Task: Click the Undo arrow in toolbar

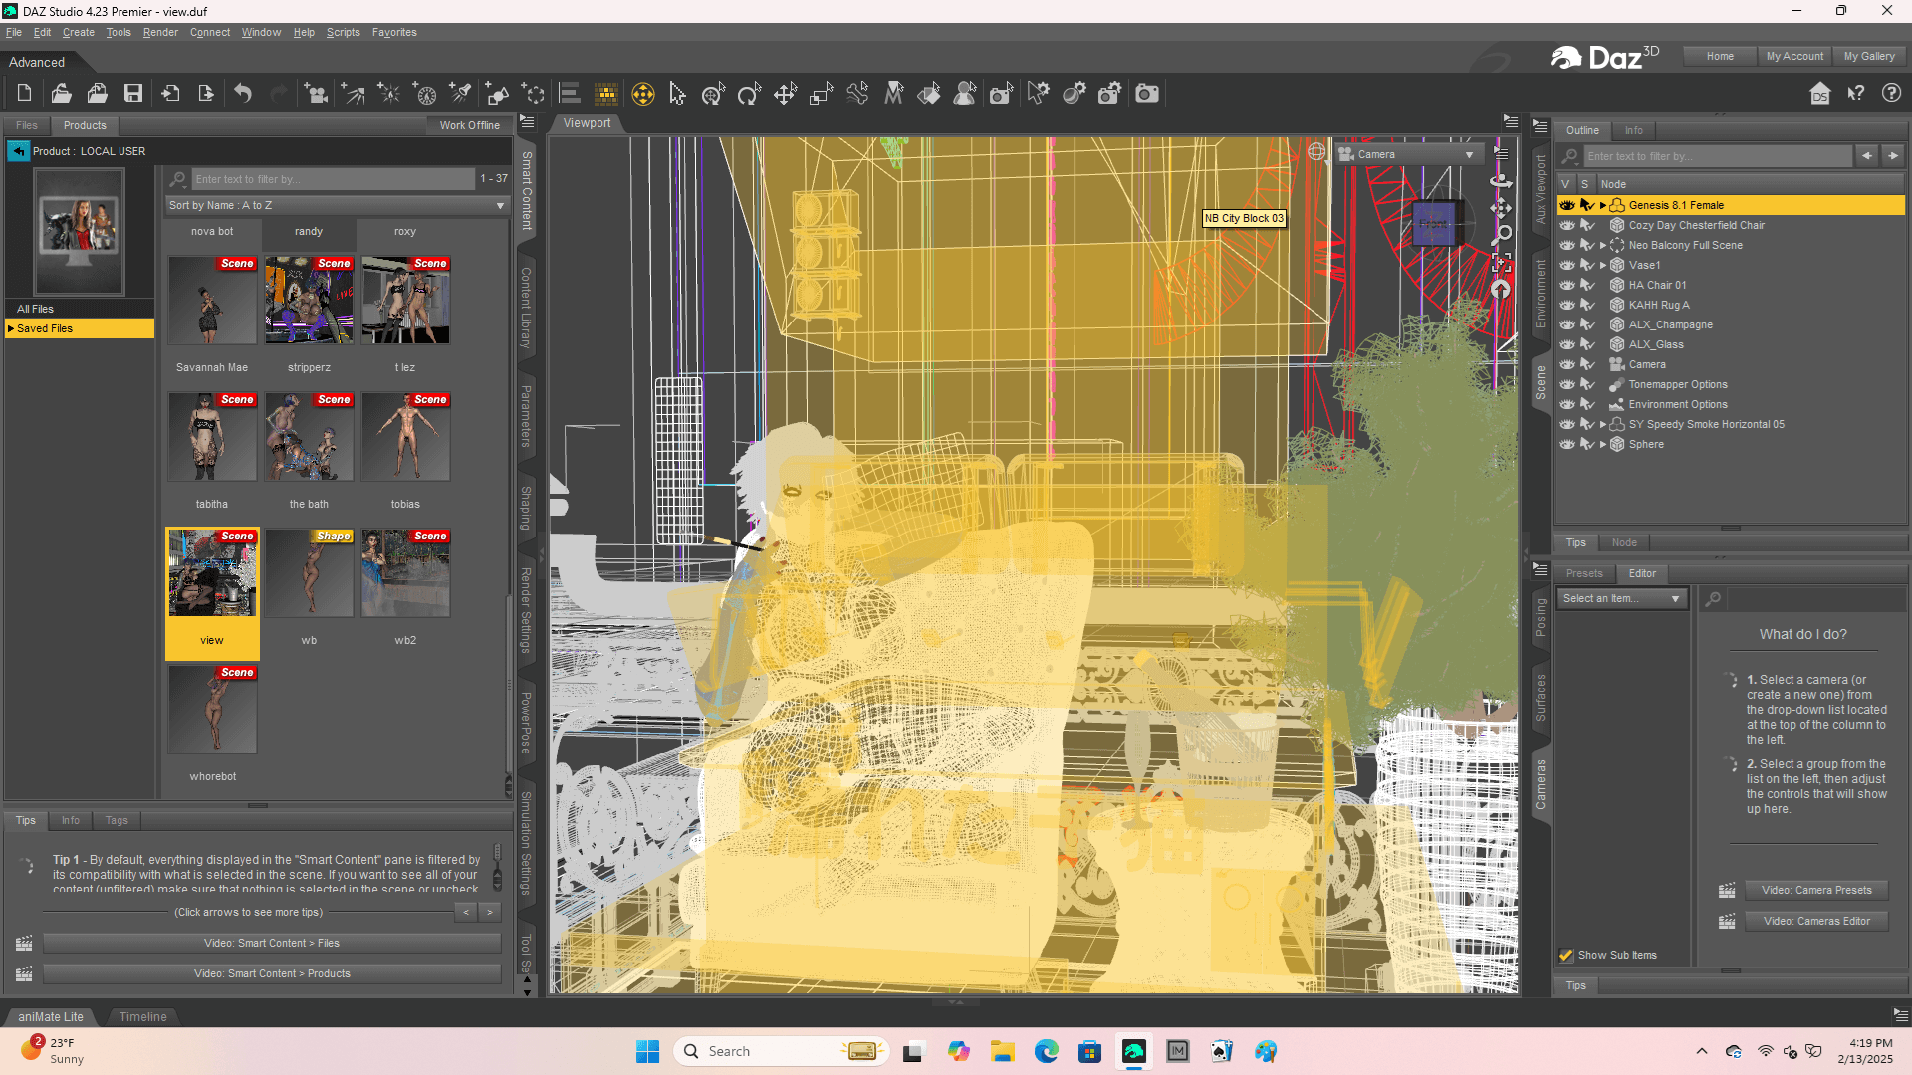Action: 243,94
